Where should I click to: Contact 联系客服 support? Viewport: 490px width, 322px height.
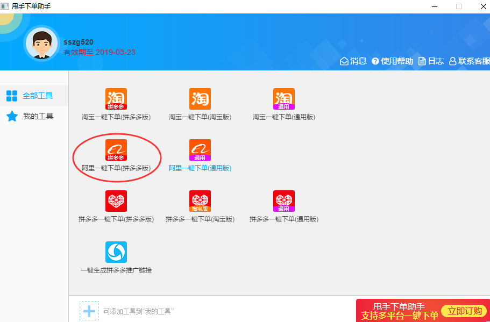pyautogui.click(x=470, y=61)
